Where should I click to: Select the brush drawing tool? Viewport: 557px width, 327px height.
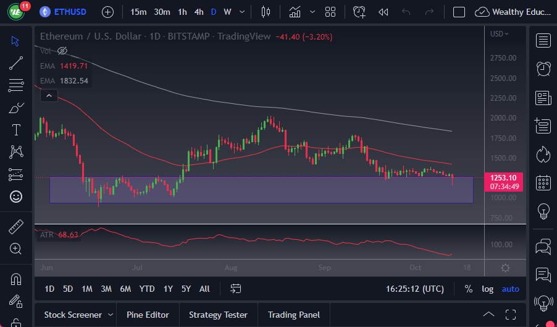coord(16,108)
